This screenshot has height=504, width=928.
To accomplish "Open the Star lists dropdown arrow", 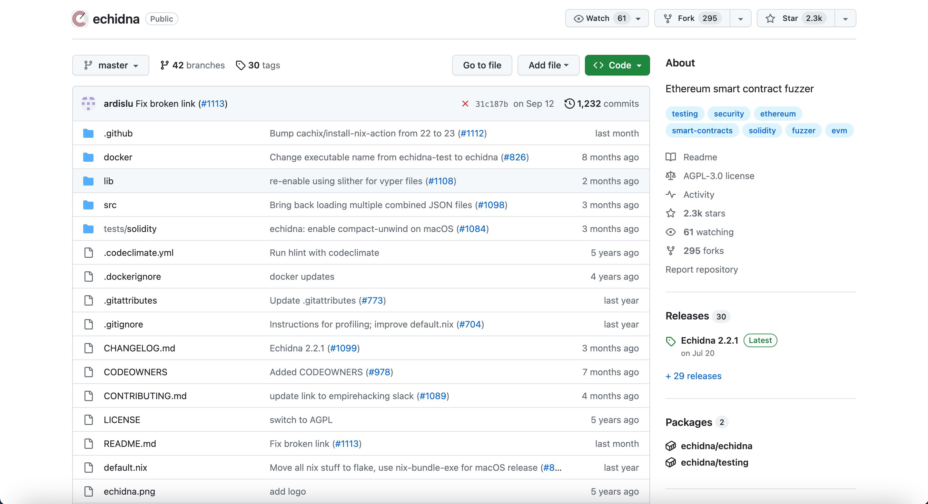I will 845,18.
